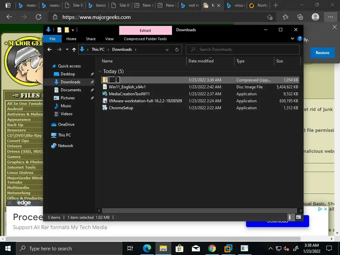Open address bar history dropdown
Image resolution: width=340 pixels, height=255 pixels.
167,49
